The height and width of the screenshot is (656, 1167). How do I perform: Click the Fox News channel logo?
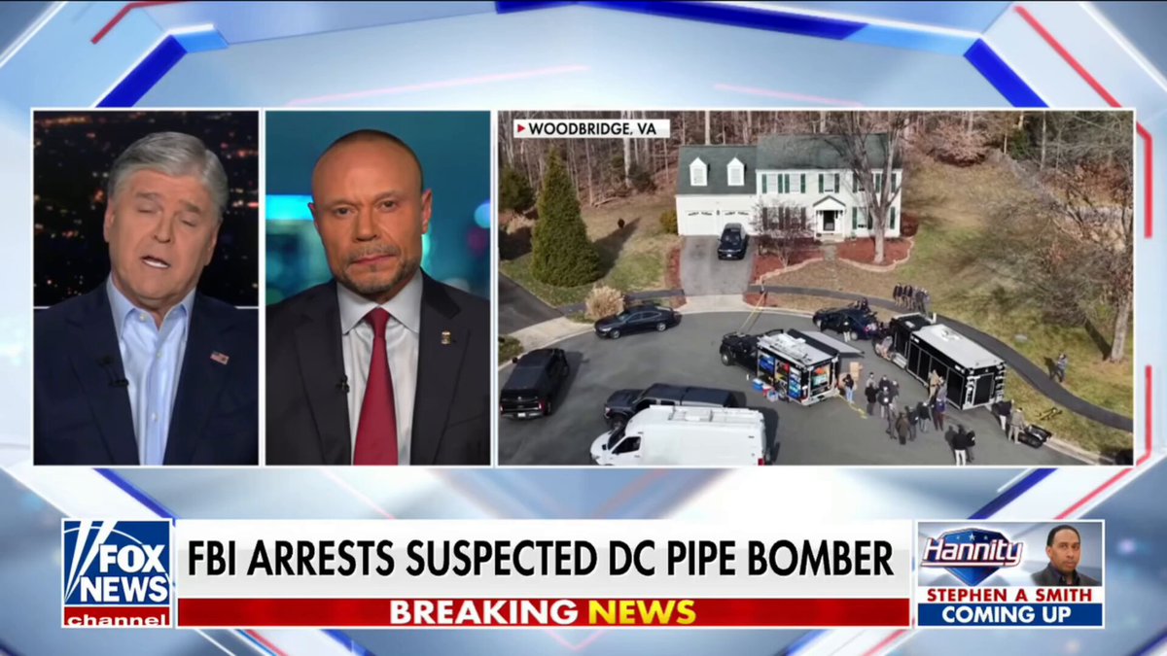(x=118, y=573)
